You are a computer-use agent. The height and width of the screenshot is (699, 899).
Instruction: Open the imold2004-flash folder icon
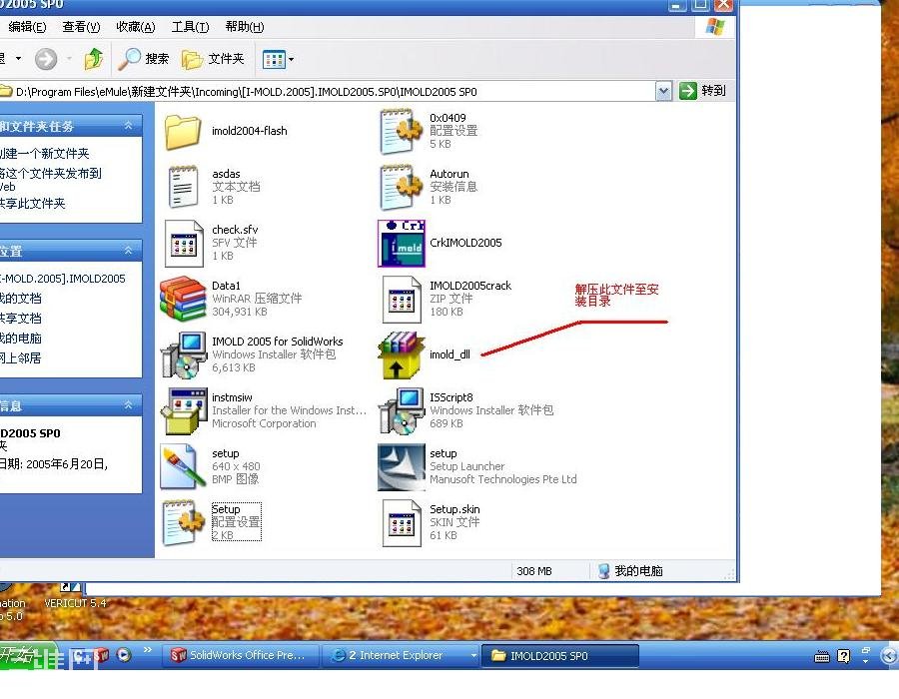[x=183, y=132]
